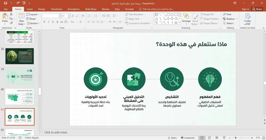Justify the paragraph text
This screenshot has width=266, height=140.
102,22
